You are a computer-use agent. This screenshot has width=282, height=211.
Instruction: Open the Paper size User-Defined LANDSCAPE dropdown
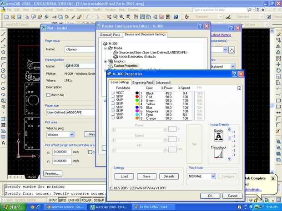tap(70, 113)
